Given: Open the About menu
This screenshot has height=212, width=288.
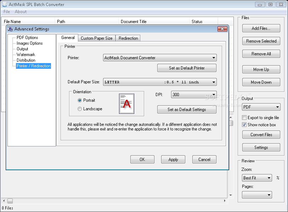Looking at the screenshot, I should pos(21,12).
